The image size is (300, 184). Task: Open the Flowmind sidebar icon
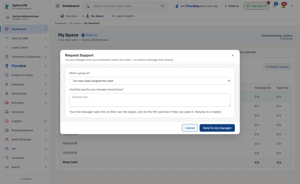(7, 158)
